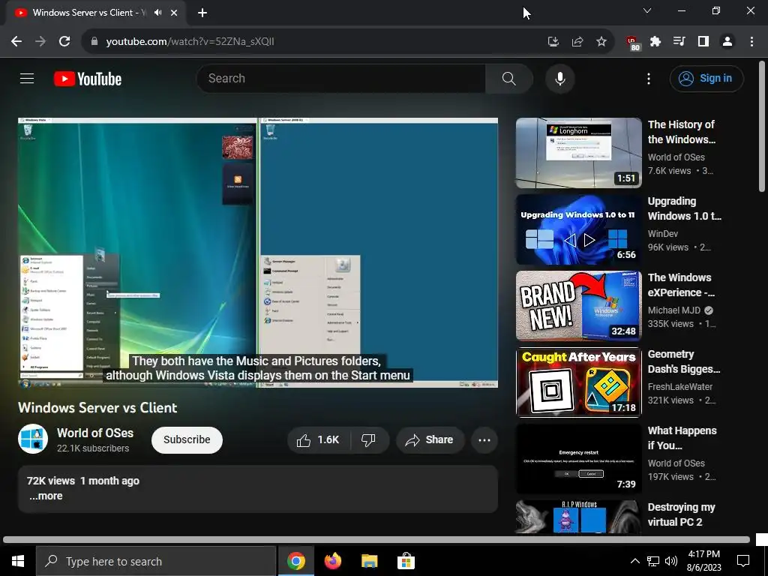
Task: Open notification center icon
Action: [x=743, y=561]
